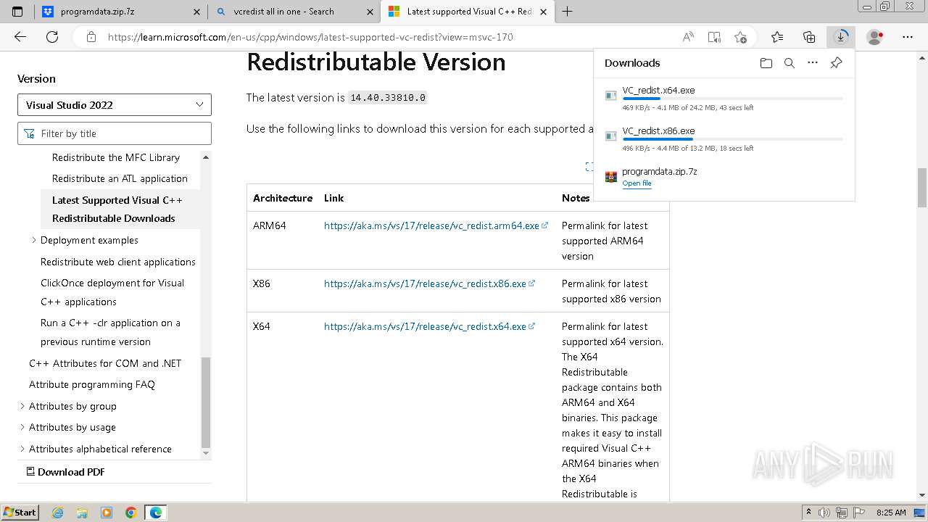
Task: Select the Latest supported Visual C++ tab
Action: click(x=467, y=12)
